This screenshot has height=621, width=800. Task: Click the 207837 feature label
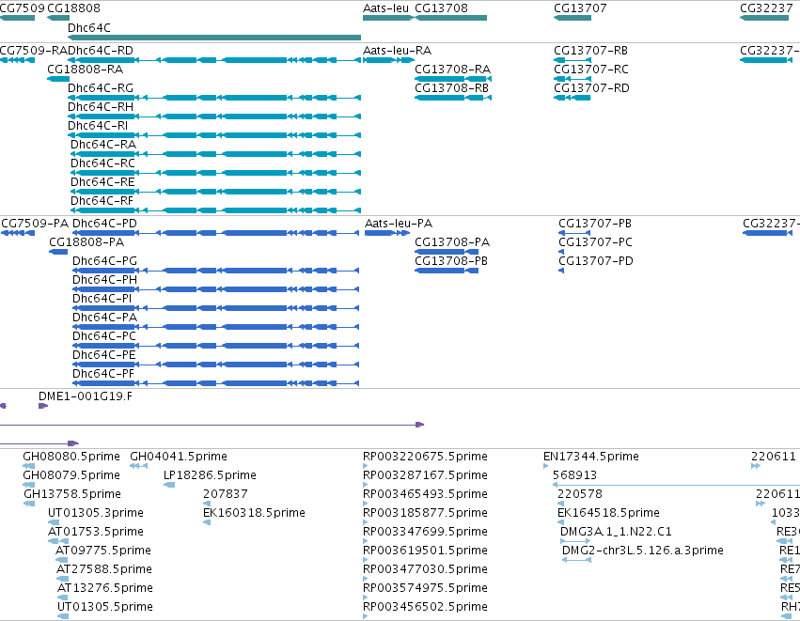[x=226, y=494]
